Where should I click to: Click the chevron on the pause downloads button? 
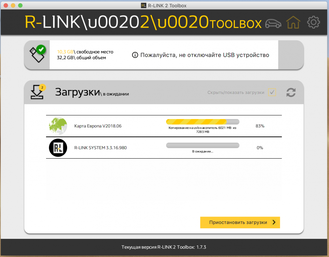coord(274,222)
